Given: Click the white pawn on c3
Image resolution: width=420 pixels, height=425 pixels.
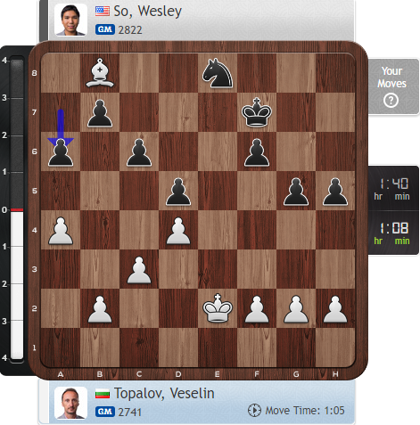Looking at the screenshot, I should (x=139, y=270).
